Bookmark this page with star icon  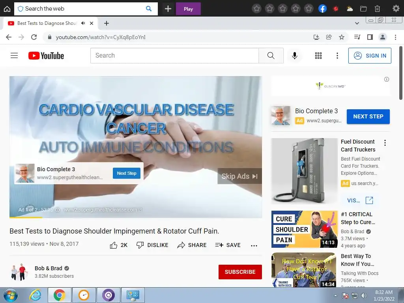(x=342, y=37)
